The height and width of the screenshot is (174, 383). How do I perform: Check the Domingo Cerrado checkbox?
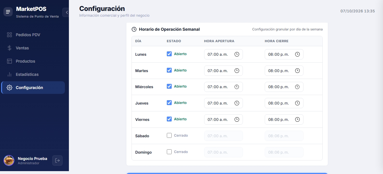[169, 152]
